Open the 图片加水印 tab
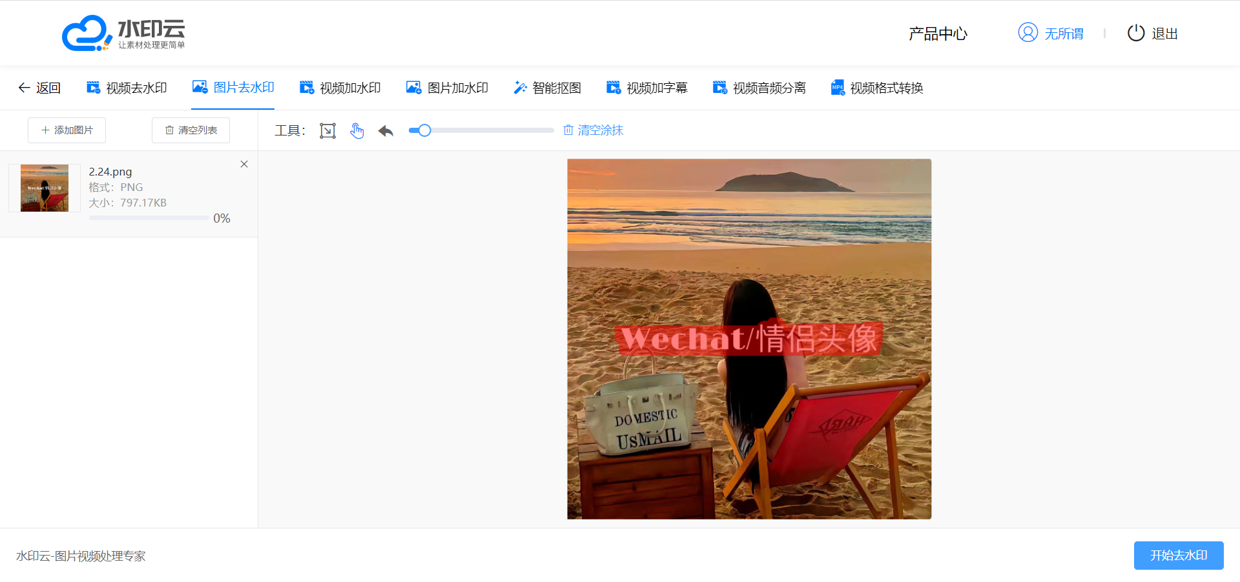This screenshot has width=1240, height=582. click(x=447, y=88)
